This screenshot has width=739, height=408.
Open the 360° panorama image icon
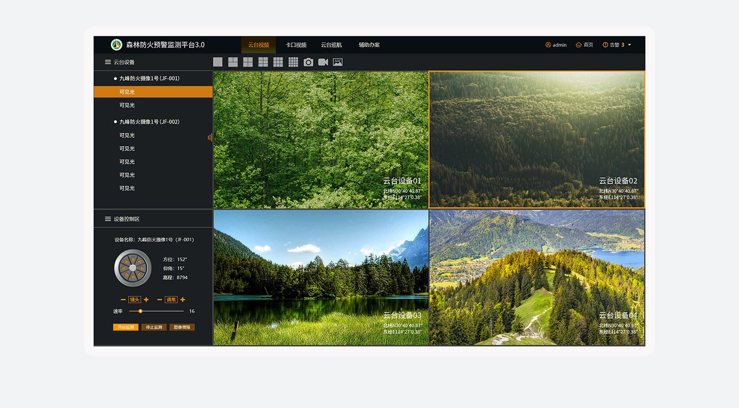(x=338, y=62)
